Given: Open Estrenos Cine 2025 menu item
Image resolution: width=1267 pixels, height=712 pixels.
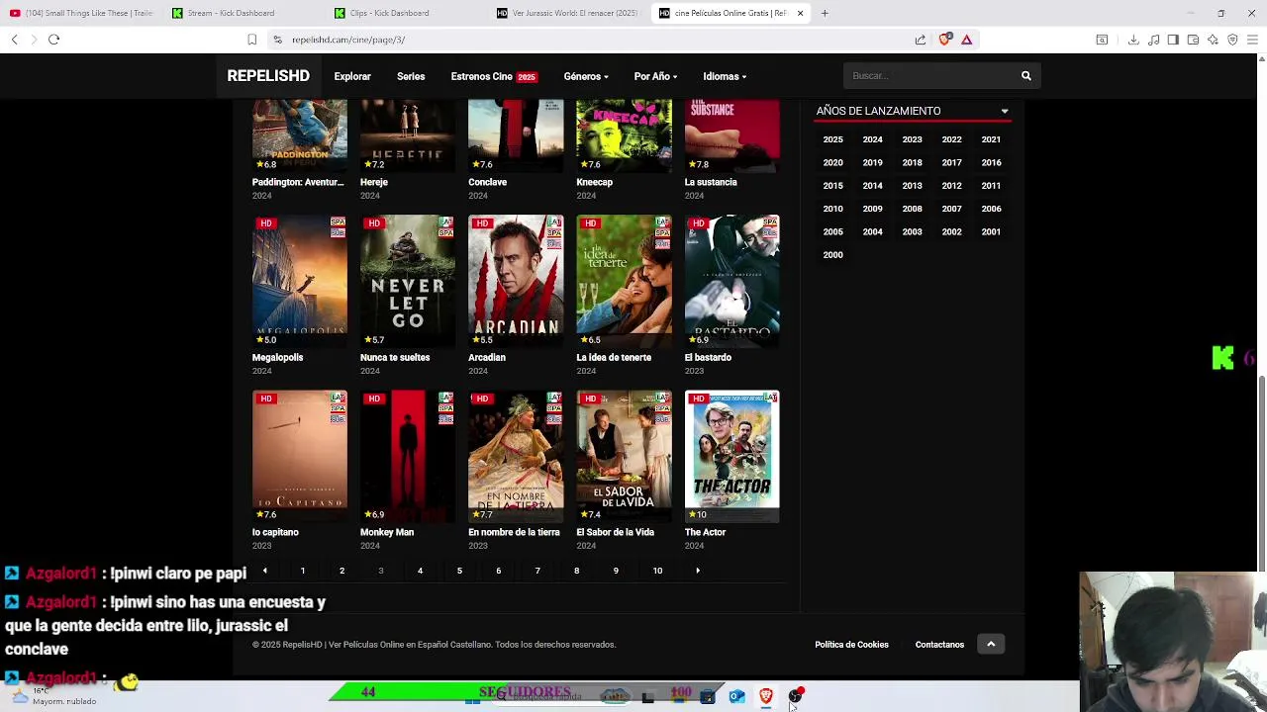Looking at the screenshot, I should [x=494, y=76].
